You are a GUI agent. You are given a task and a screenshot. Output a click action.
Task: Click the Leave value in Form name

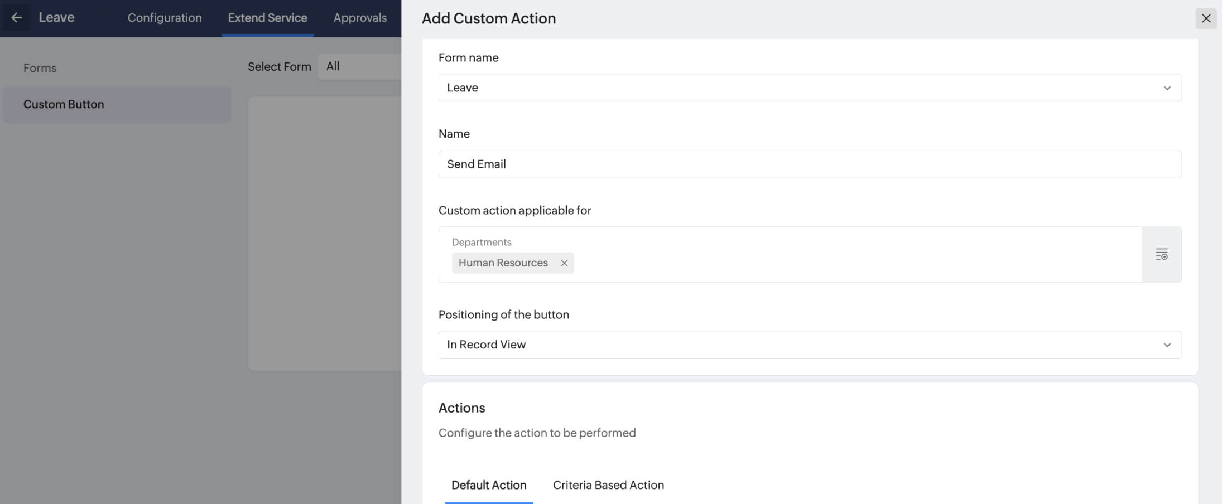(x=463, y=88)
